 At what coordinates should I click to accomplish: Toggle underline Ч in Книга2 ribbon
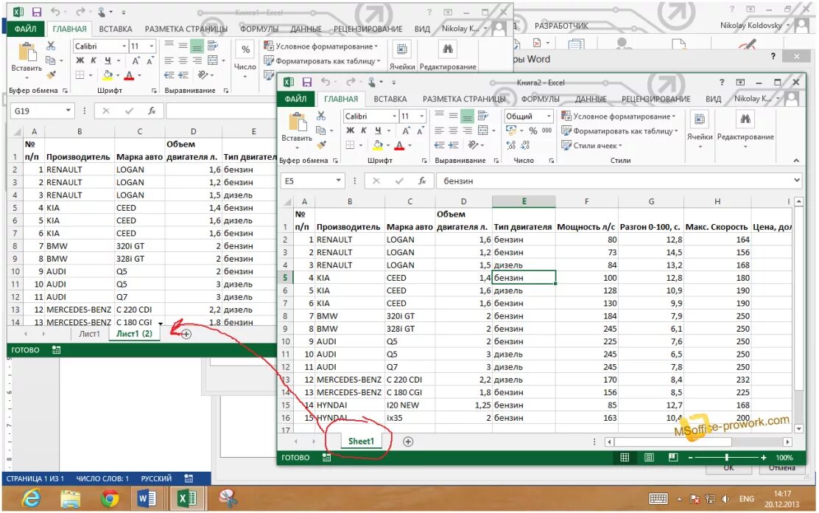(x=378, y=130)
